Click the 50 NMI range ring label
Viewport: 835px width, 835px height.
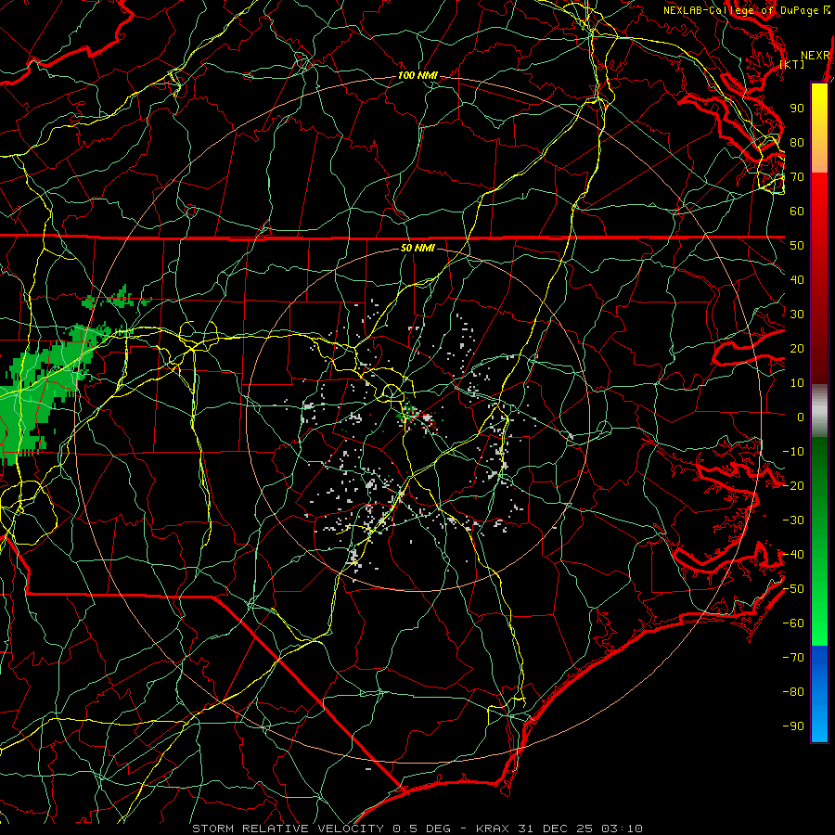click(x=417, y=248)
